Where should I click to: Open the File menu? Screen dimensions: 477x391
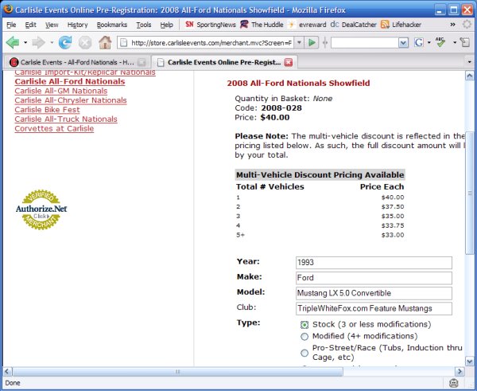[x=11, y=25]
